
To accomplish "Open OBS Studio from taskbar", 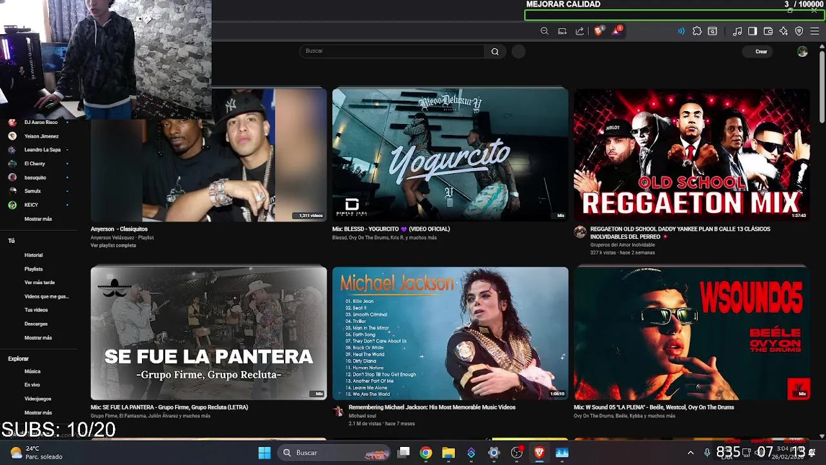I will [x=516, y=453].
